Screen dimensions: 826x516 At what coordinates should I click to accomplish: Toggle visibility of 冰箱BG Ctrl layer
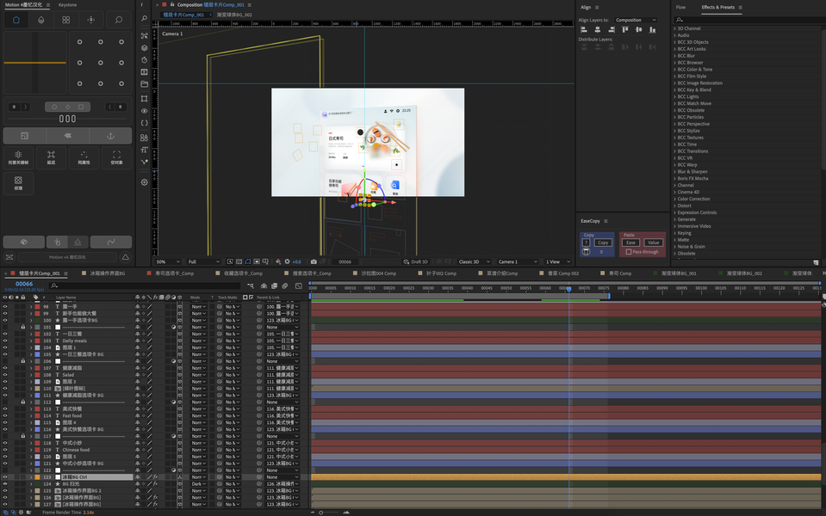coord(5,477)
